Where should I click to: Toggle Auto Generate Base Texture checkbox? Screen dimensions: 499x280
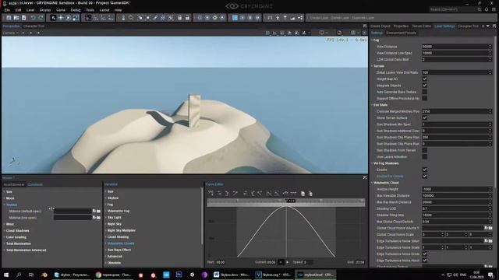424,92
